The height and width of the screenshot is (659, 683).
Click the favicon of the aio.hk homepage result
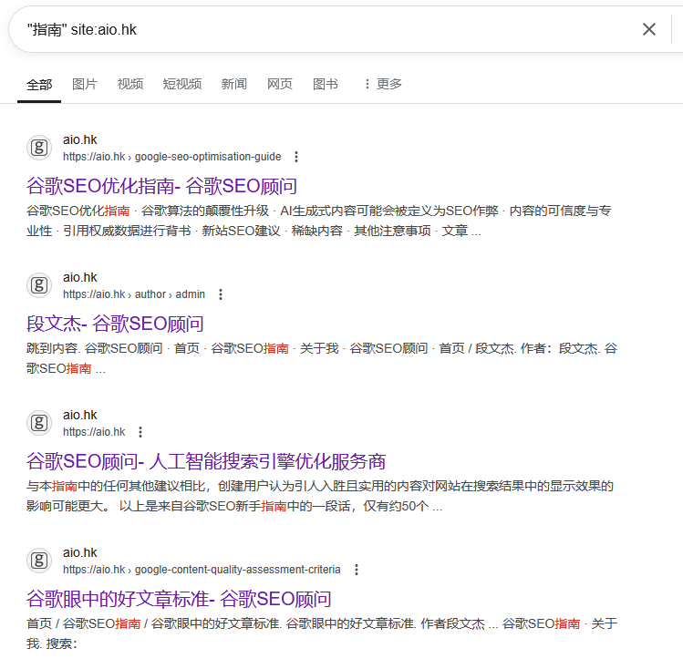pos(39,423)
